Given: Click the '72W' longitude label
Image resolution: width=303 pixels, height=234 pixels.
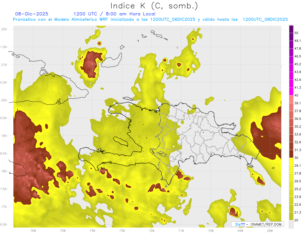Looking at the screenshot, I should tap(151, 231).
